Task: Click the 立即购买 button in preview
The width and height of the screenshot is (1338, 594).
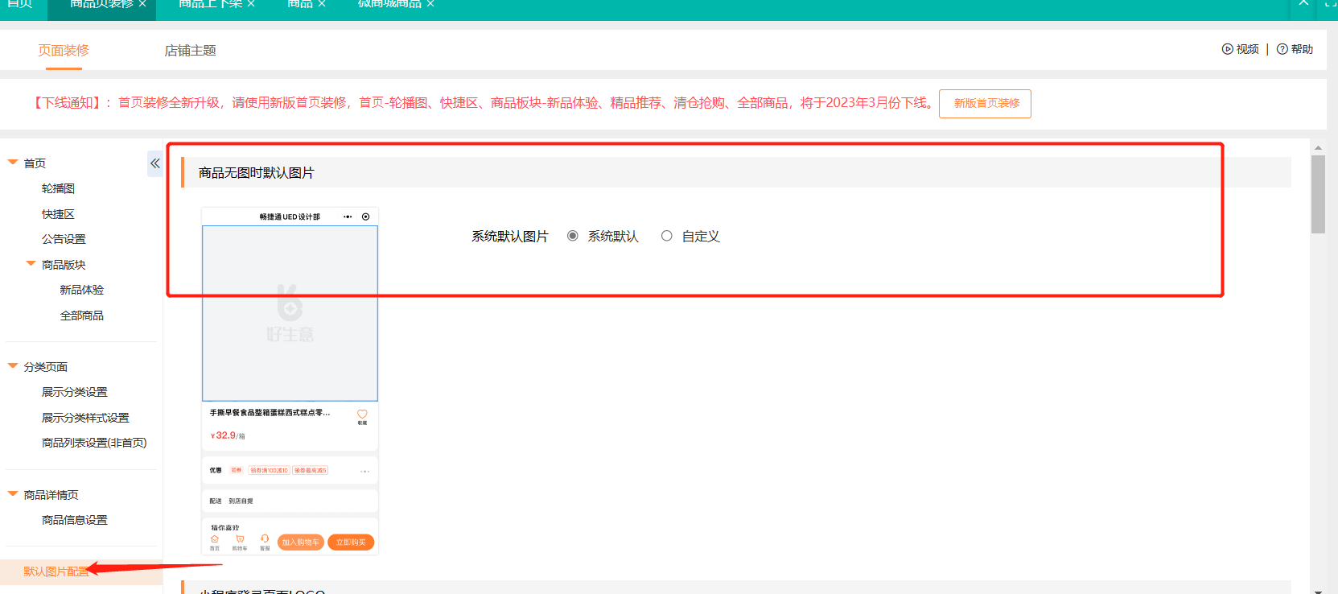Action: pyautogui.click(x=351, y=542)
